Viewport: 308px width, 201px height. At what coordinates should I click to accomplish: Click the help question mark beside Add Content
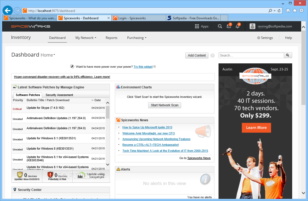(213, 55)
